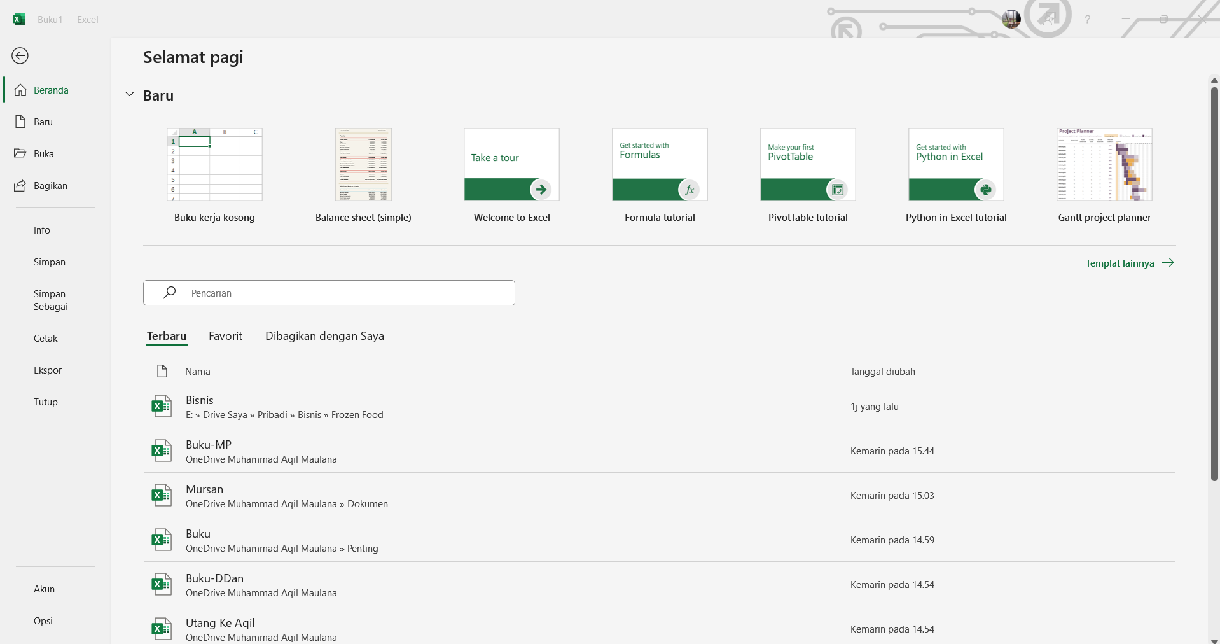Open the Balance sheet (simple) template
Viewport: 1220px width, 644px height.
363,176
